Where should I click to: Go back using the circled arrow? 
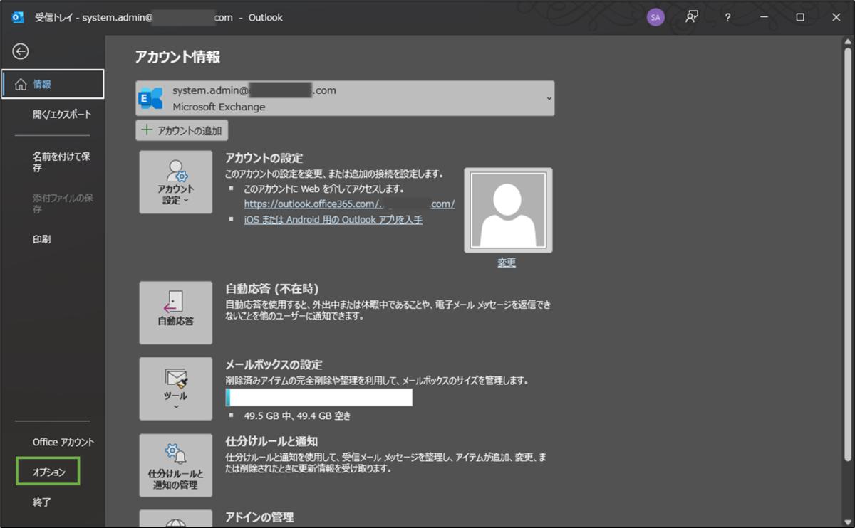click(21, 51)
